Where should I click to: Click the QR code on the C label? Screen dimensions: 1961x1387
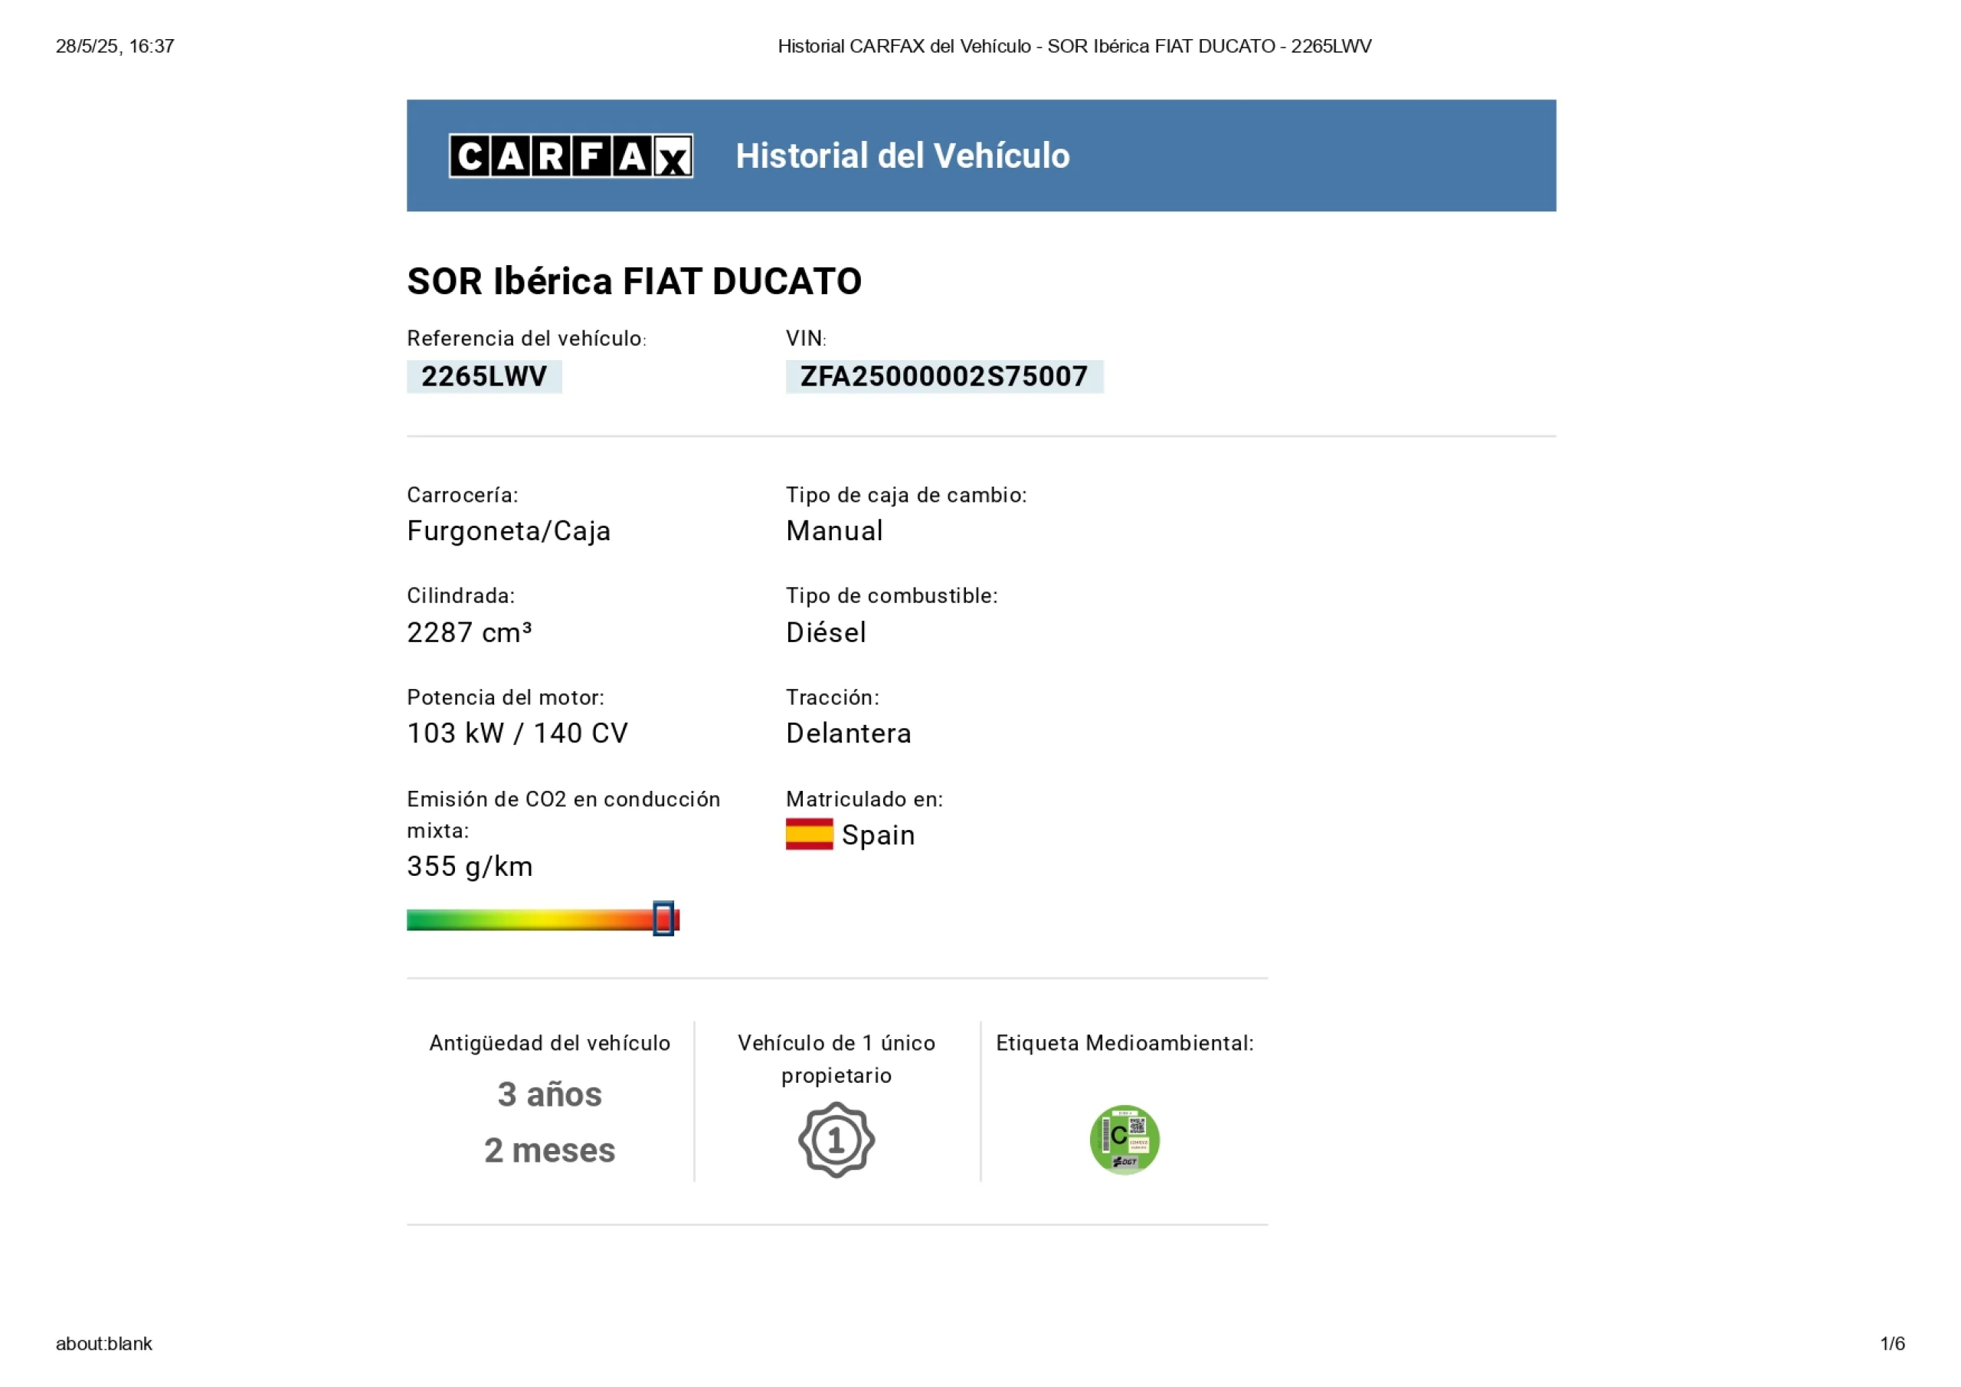click(x=1138, y=1126)
